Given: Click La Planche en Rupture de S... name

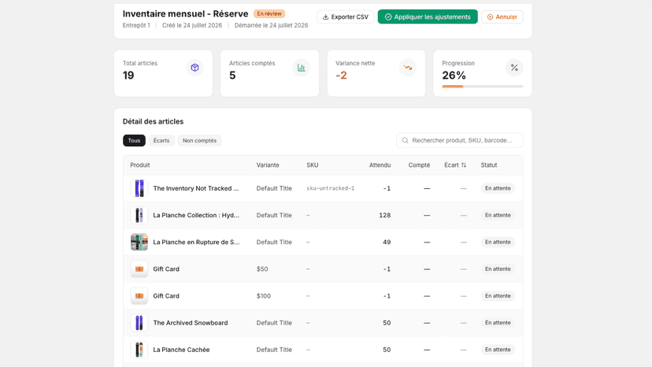Looking at the screenshot, I should coord(196,242).
